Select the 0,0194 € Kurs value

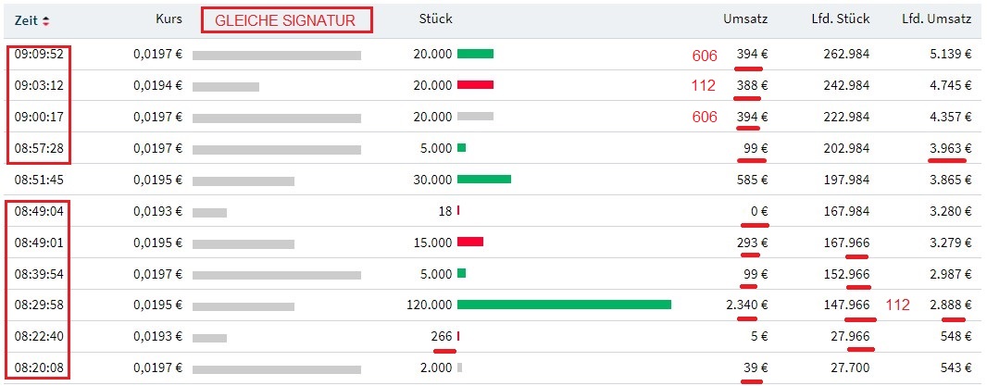(x=157, y=85)
